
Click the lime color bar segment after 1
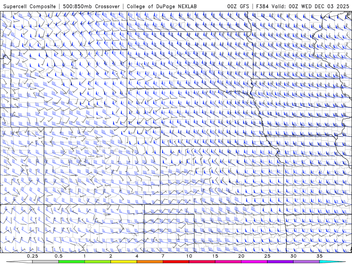click(98, 262)
